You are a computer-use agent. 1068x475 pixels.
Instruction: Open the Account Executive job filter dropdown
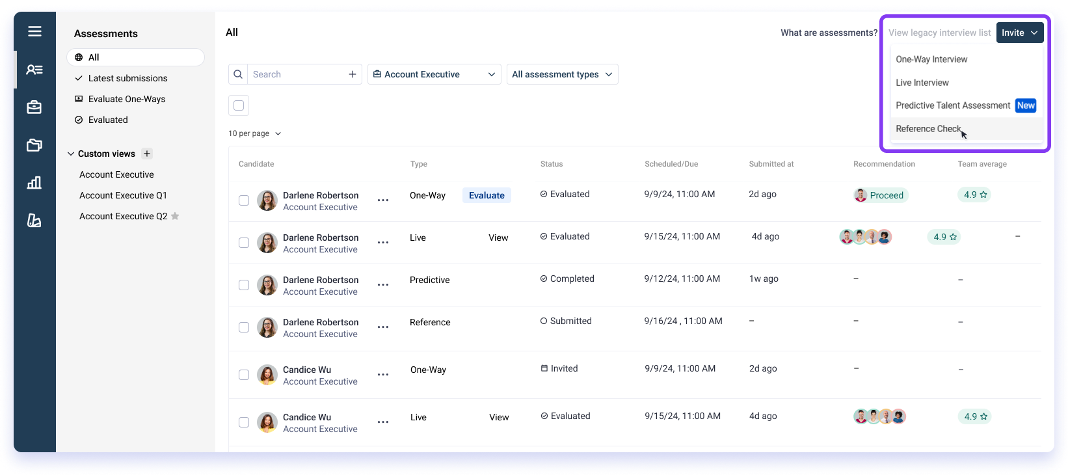(434, 74)
